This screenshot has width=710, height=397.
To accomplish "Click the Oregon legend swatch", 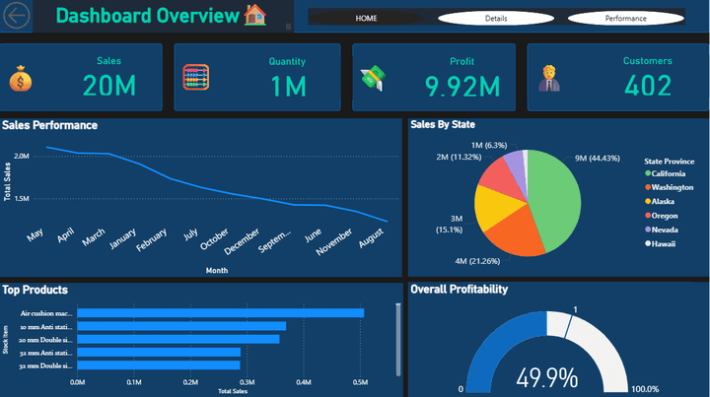I will tap(648, 215).
